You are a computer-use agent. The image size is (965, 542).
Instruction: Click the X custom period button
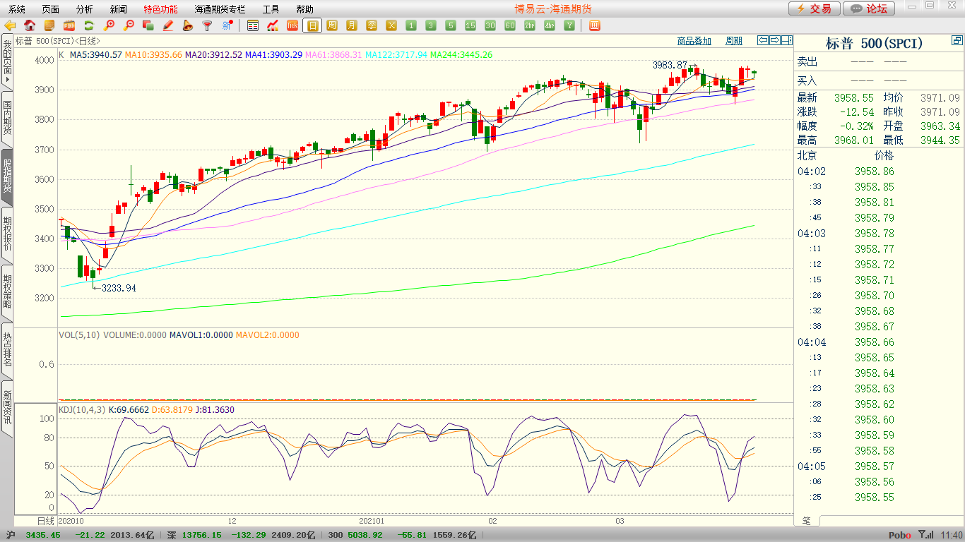tap(391, 25)
